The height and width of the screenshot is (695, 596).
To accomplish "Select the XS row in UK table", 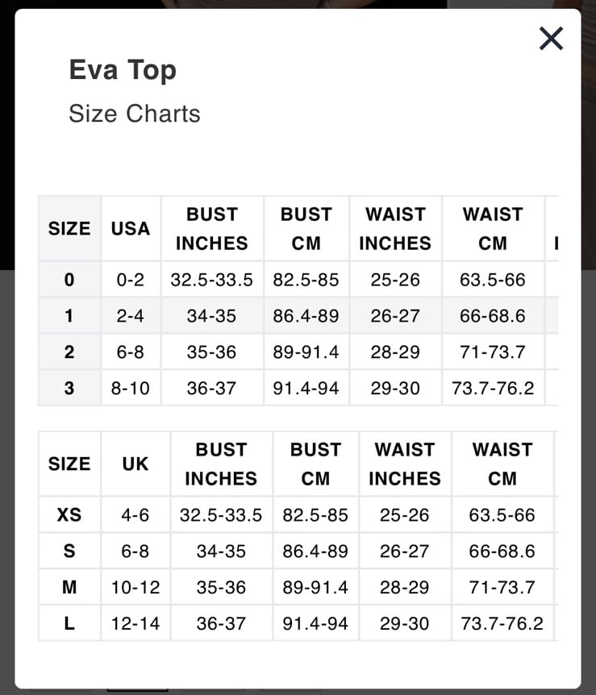I will click(298, 514).
